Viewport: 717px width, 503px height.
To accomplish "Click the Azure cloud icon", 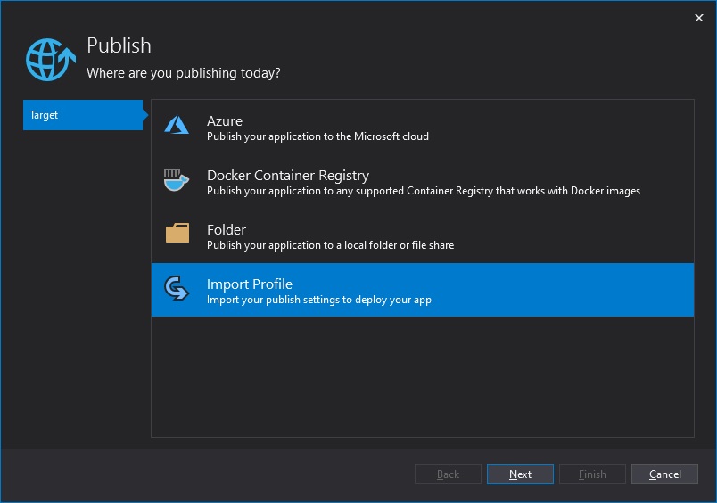I will [177, 125].
